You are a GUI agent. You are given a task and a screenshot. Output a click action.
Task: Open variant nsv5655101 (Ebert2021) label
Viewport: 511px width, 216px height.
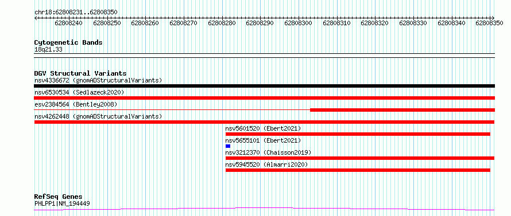(264, 140)
